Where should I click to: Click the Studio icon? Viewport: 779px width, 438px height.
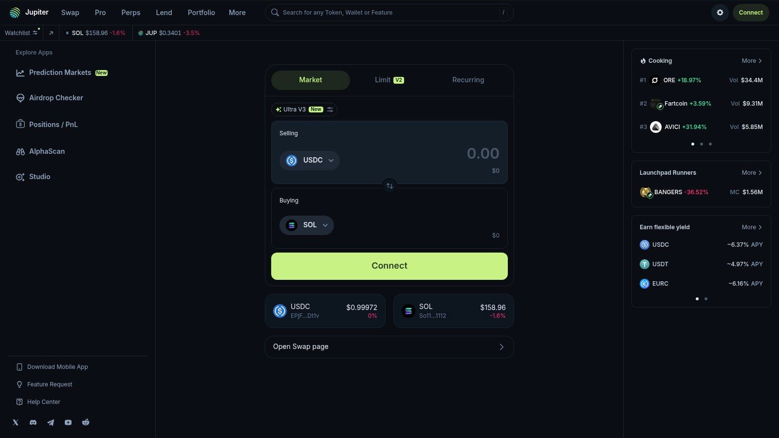pyautogui.click(x=20, y=177)
